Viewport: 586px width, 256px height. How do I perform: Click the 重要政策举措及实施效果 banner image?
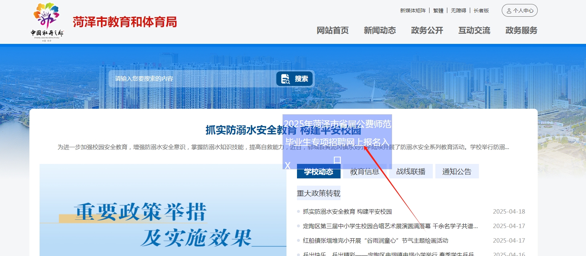(163, 210)
